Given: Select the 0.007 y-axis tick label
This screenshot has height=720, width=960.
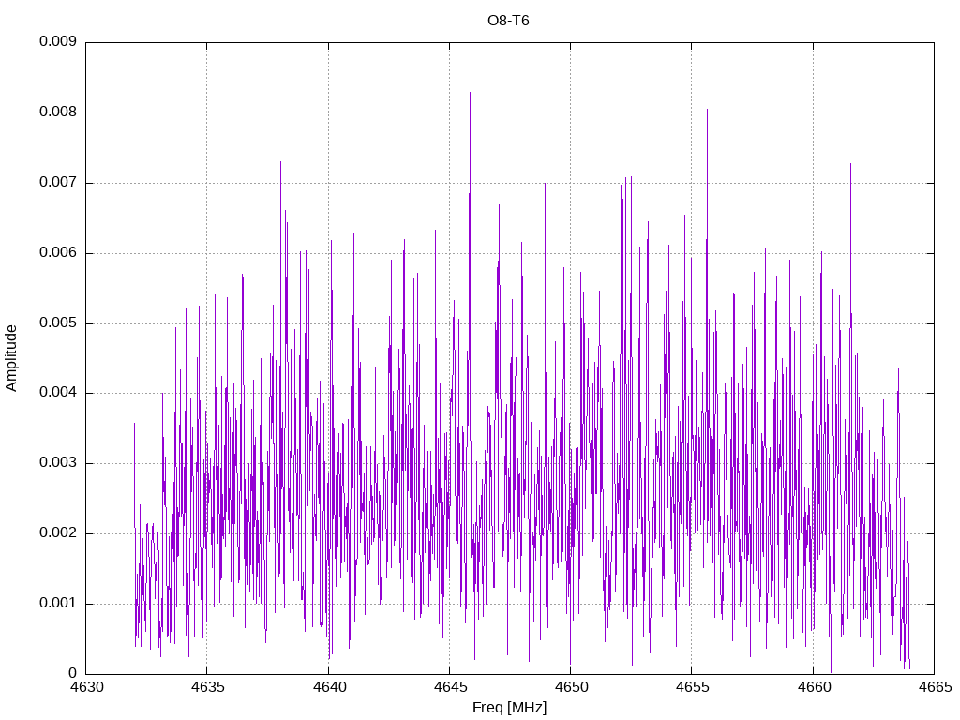Looking at the screenshot, I should (x=58, y=183).
